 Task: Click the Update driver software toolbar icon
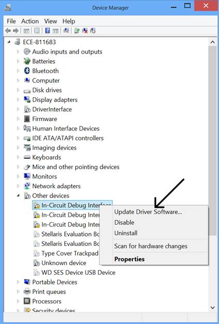77,31
